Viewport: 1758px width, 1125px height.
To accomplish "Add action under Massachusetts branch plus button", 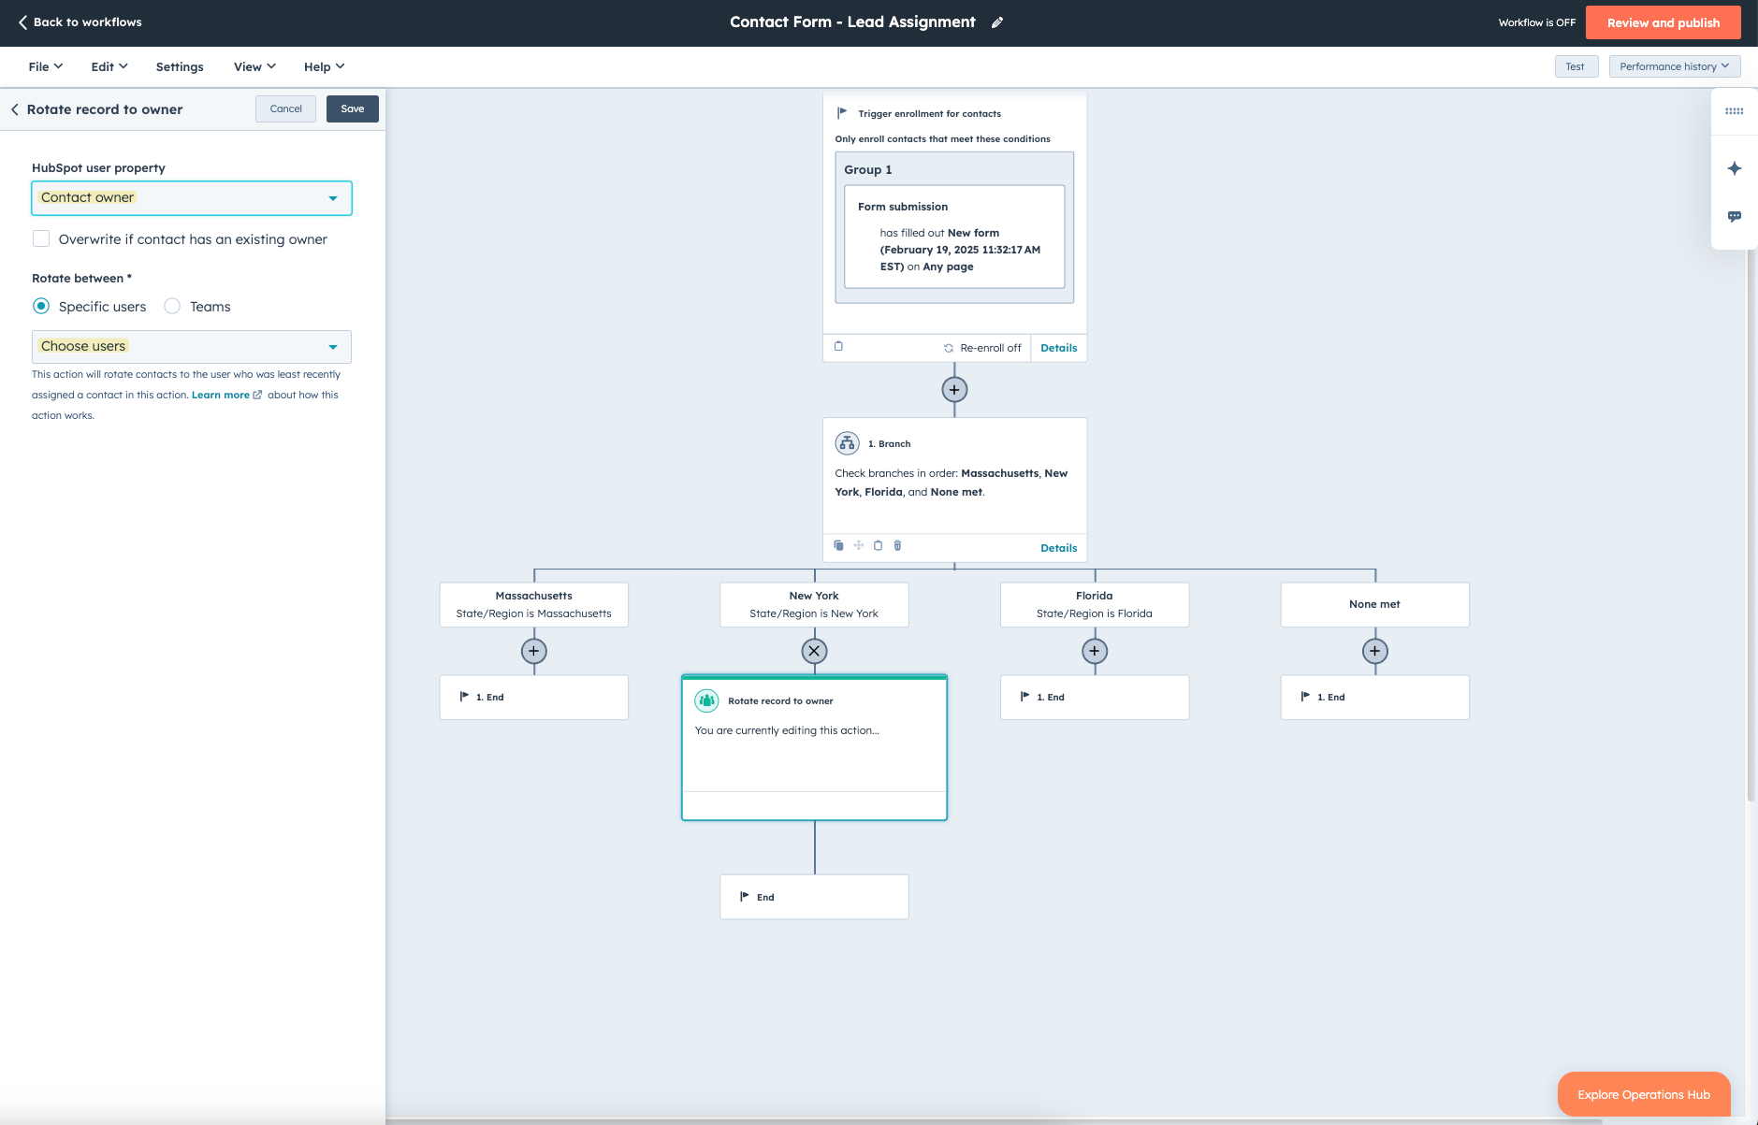I will (x=533, y=651).
